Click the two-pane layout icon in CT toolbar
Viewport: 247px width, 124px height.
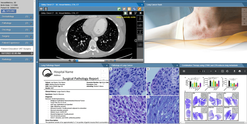[41, 9]
